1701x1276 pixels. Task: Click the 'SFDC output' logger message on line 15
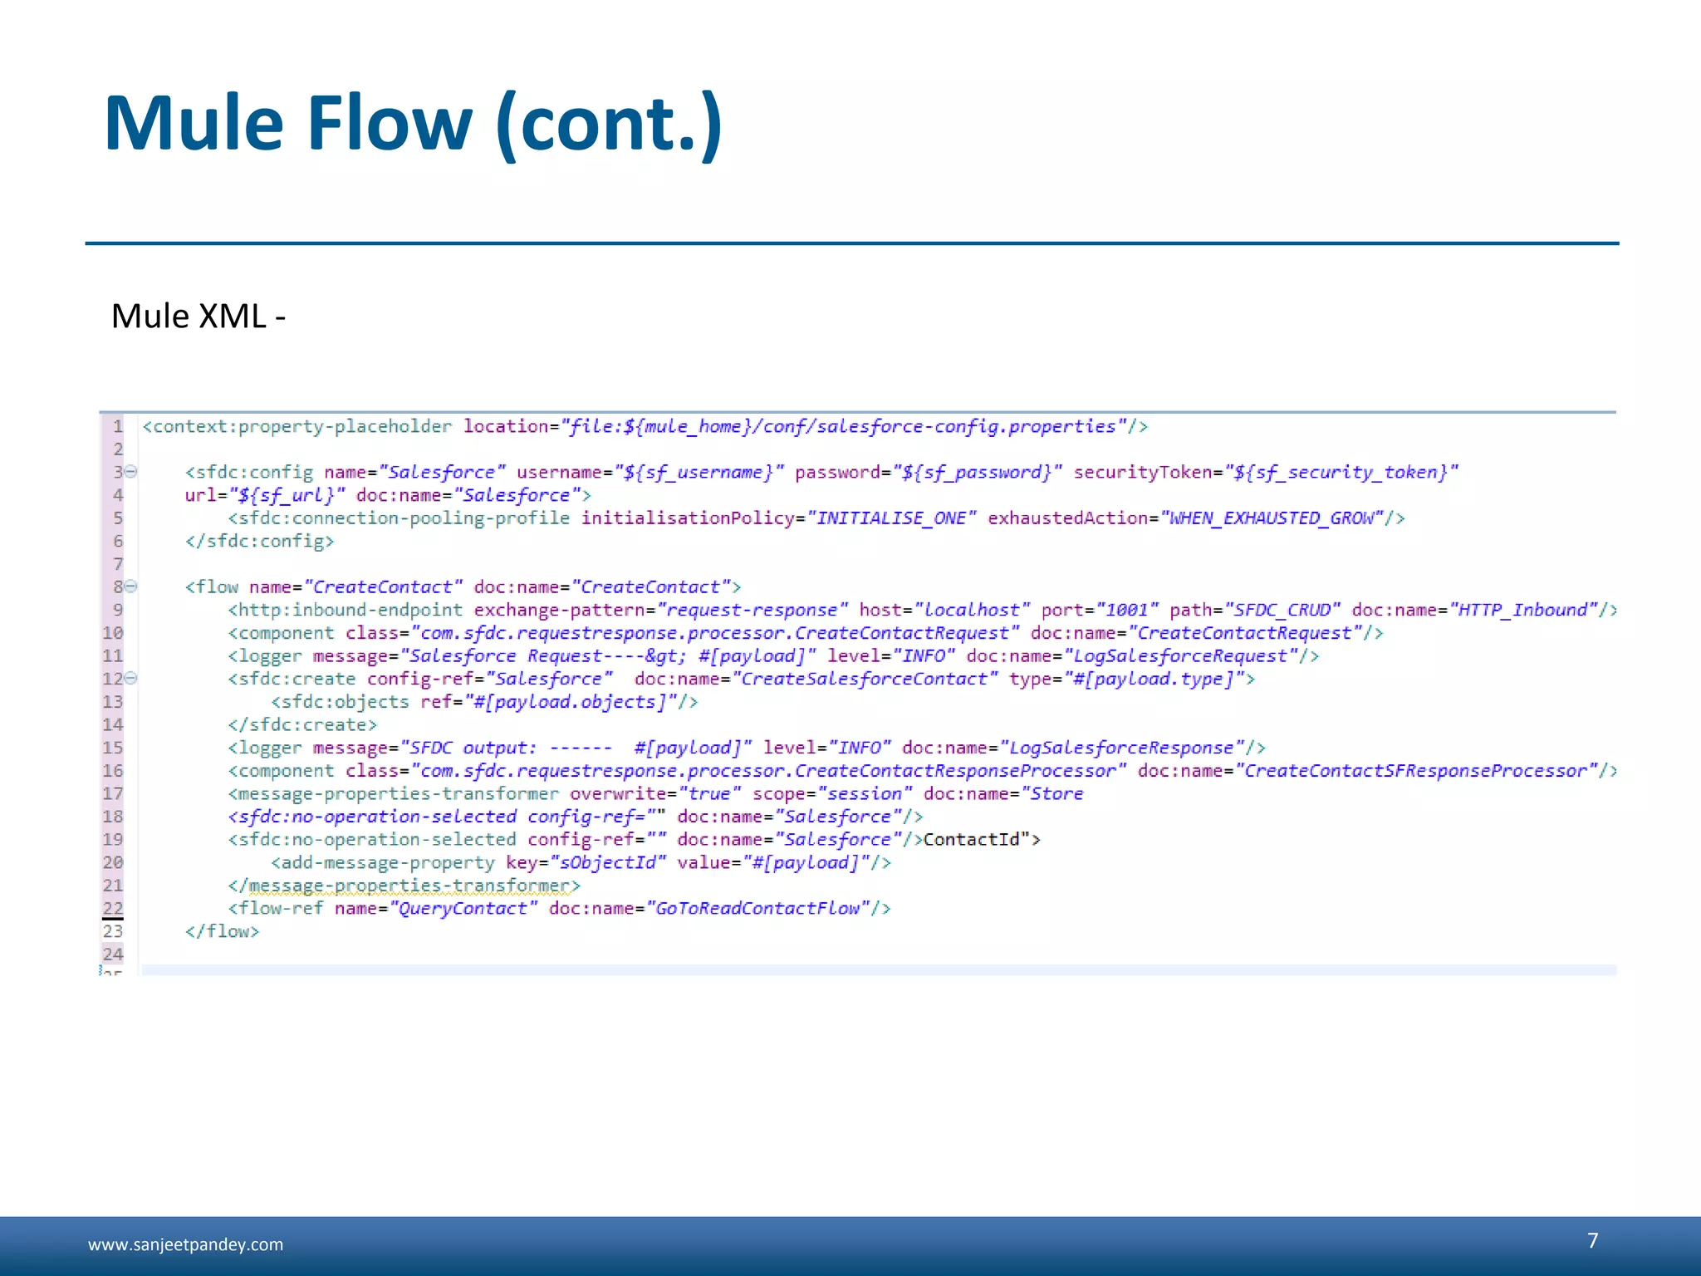(576, 748)
